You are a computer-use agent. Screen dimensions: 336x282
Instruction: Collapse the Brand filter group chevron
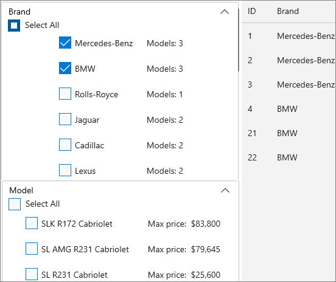[x=225, y=12]
